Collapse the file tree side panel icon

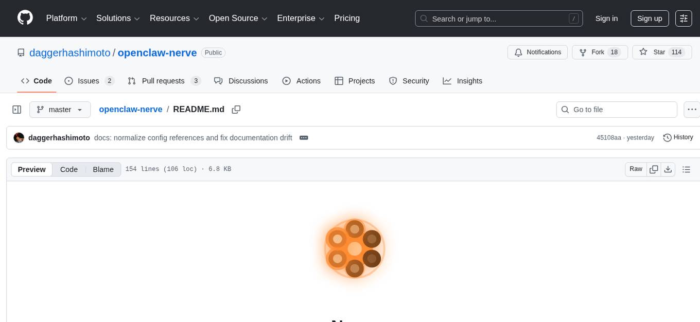(16, 109)
